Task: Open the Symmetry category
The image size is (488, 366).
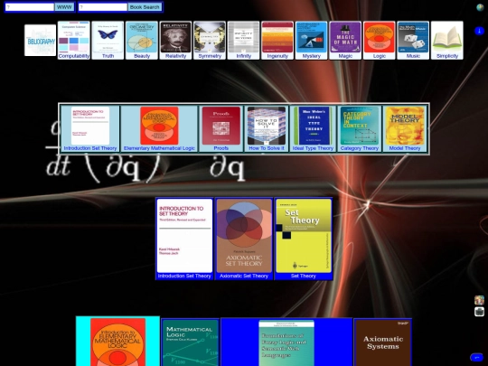Action: coord(210,40)
